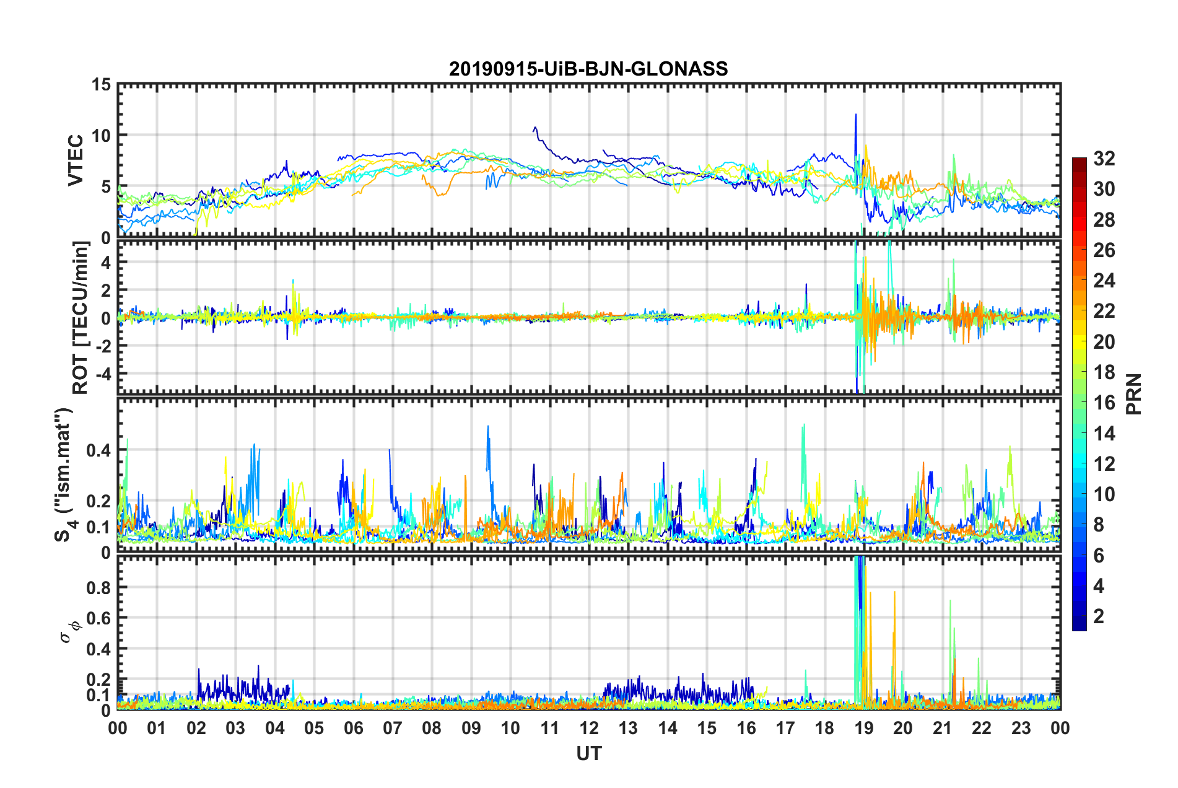
Task: Click colorbar tick label 22
Action: [1104, 311]
